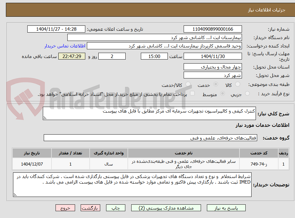This screenshot has height=218, width=295.
Task: Click the خروج exit button
Action: point(65,208)
